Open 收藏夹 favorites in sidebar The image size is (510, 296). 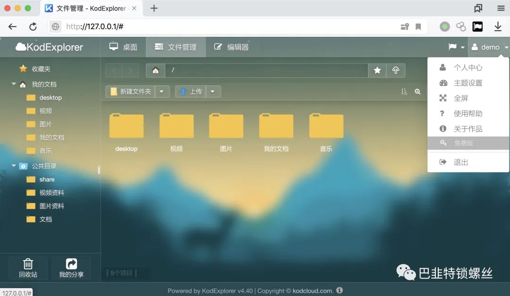35,68
